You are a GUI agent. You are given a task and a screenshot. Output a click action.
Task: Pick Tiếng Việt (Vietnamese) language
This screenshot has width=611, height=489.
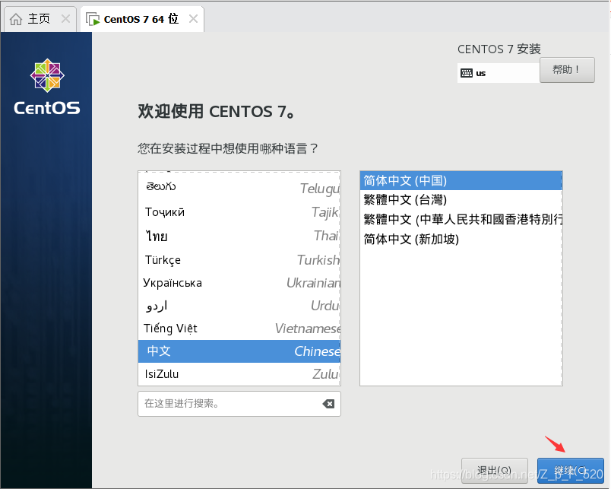click(239, 329)
